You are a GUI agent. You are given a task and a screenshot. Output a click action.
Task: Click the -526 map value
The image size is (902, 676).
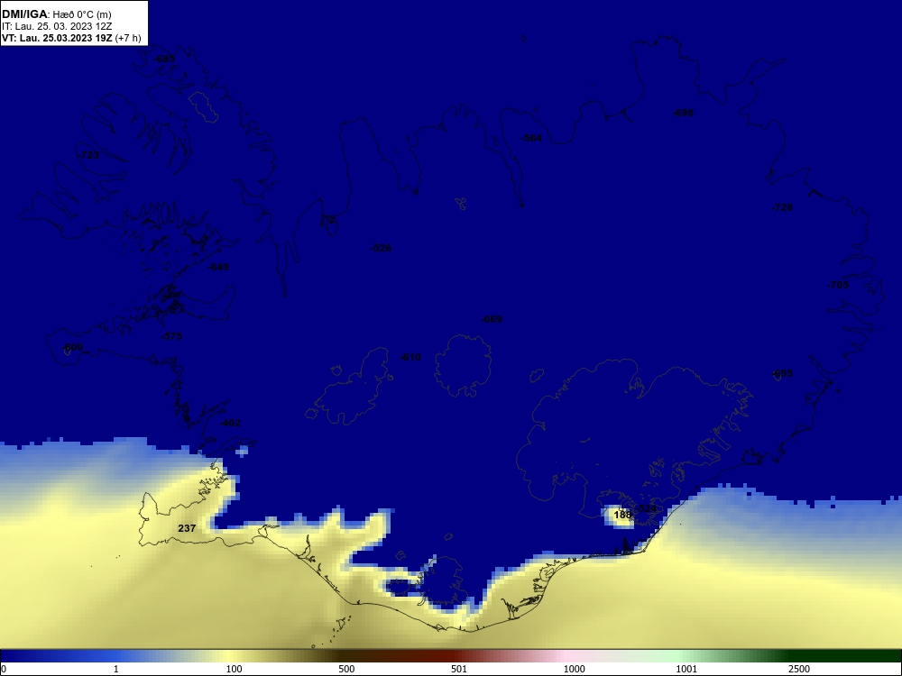[381, 248]
